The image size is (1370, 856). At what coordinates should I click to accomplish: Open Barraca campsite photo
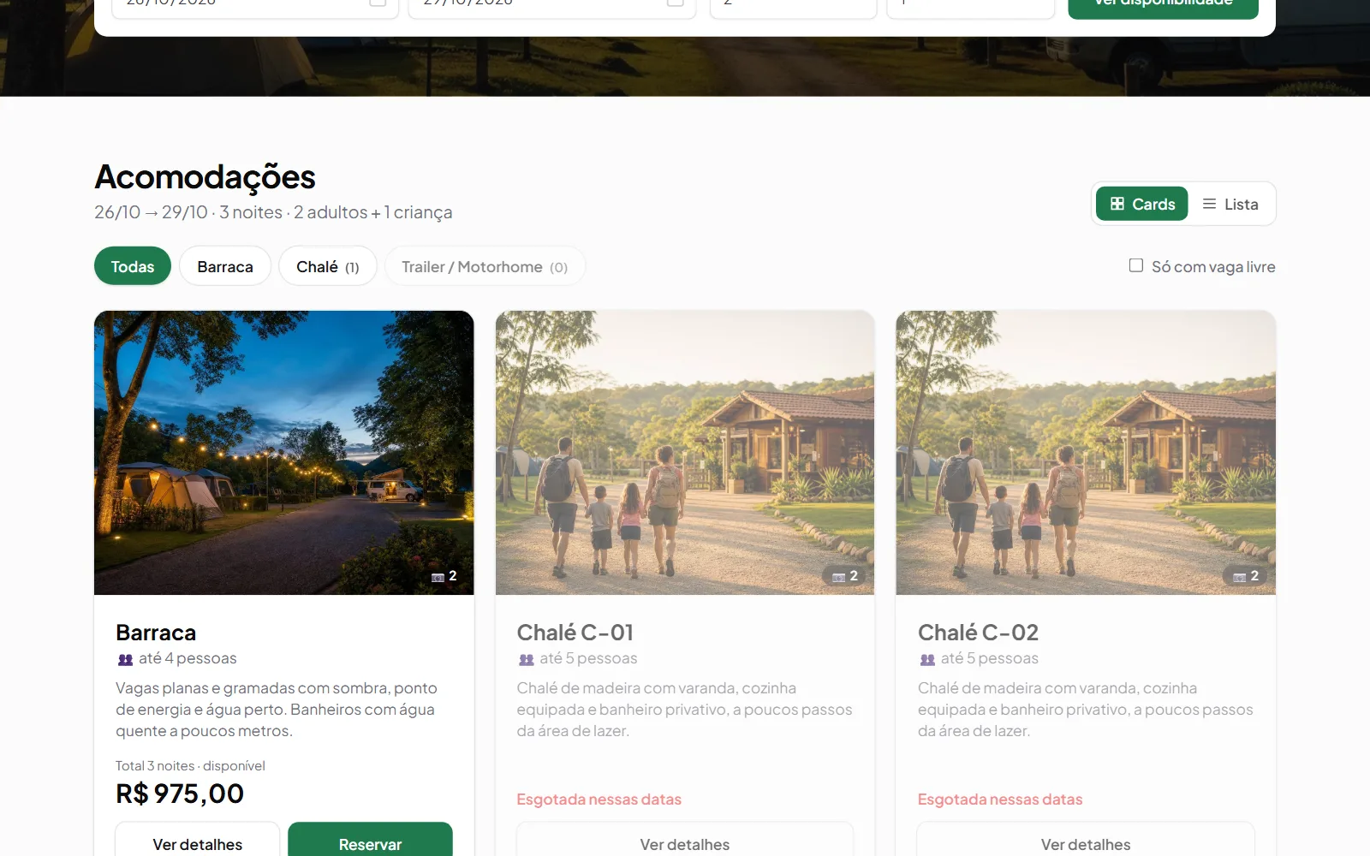tap(283, 452)
